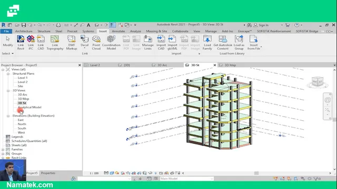The width and height of the screenshot is (337, 189).
Task: Expand the Families node in browser
Action: (3, 150)
